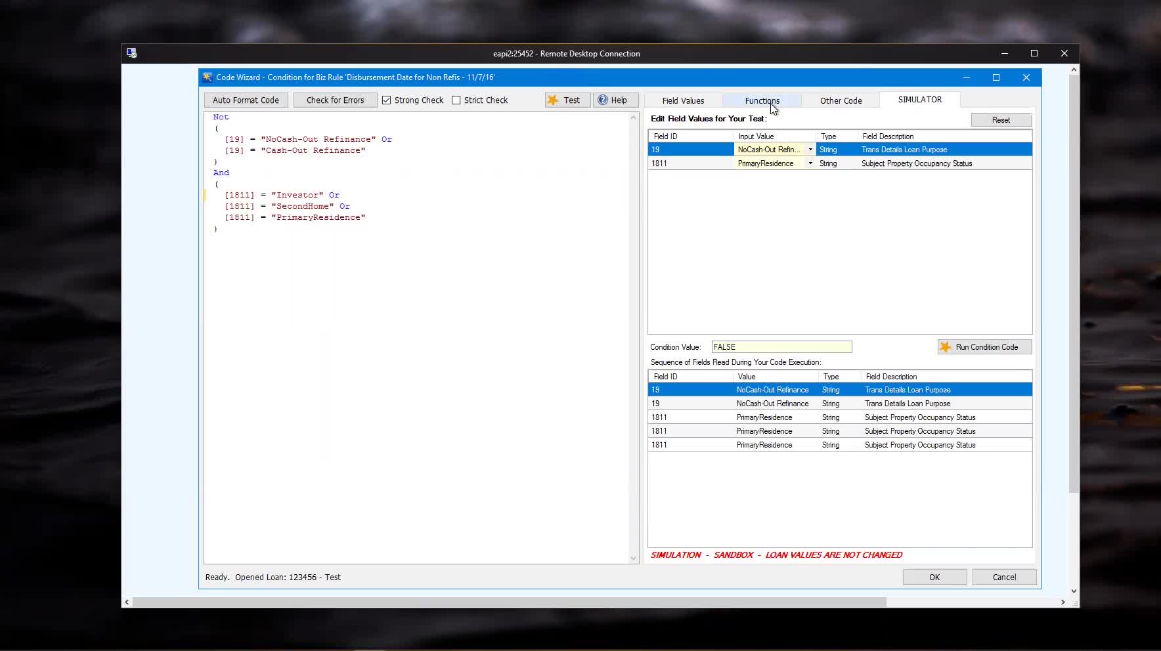The width and height of the screenshot is (1161, 651).
Task: Click the Reset button
Action: 1001,120
